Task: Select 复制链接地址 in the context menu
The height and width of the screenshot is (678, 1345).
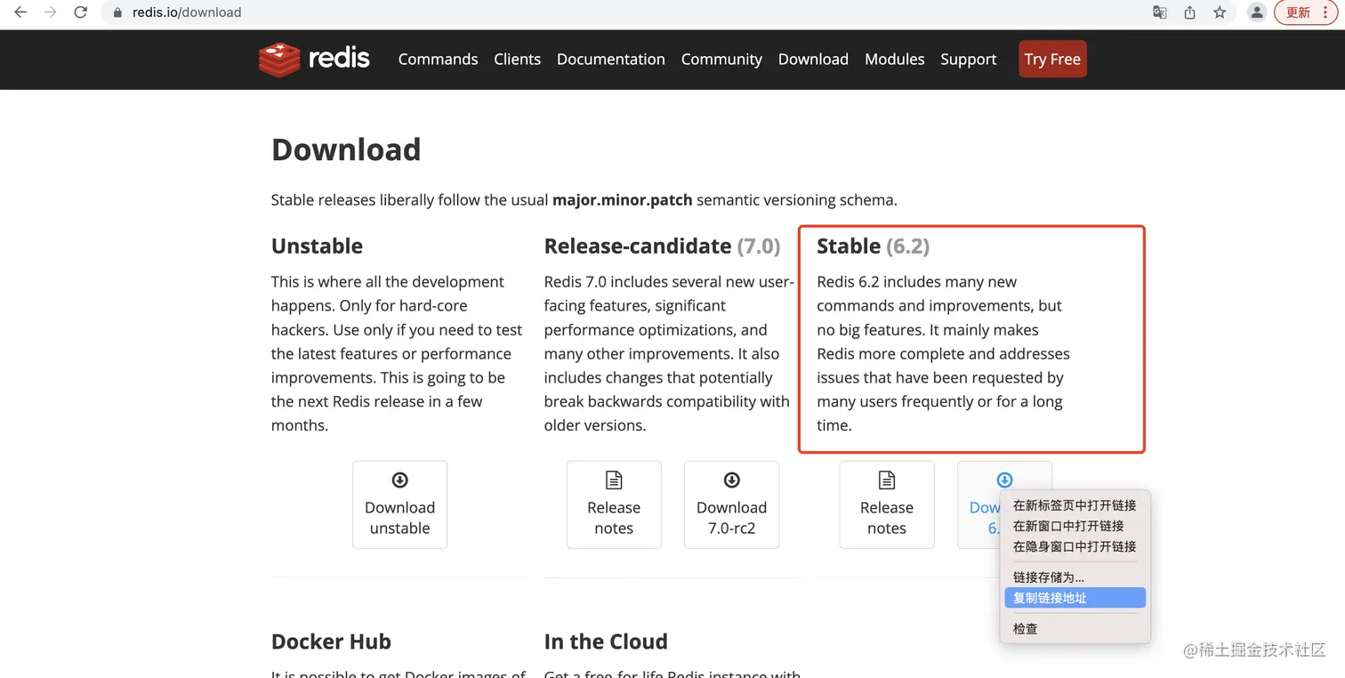Action: pos(1051,598)
